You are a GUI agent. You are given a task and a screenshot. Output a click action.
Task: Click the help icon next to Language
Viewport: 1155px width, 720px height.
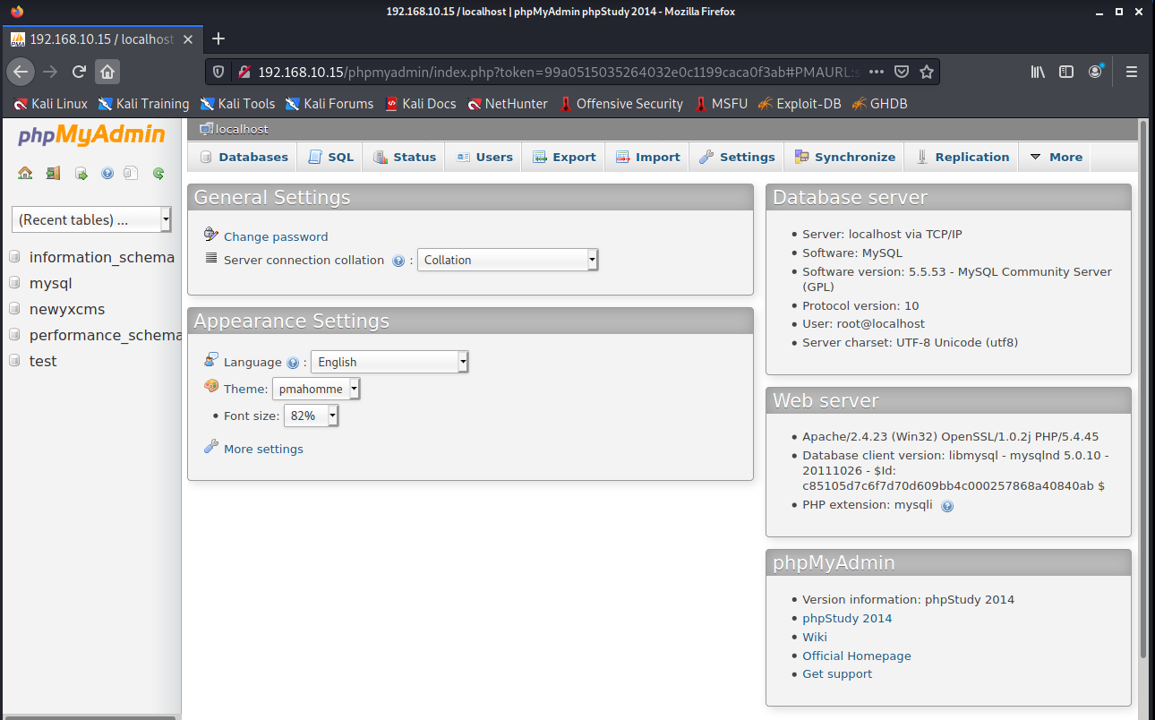pyautogui.click(x=292, y=363)
